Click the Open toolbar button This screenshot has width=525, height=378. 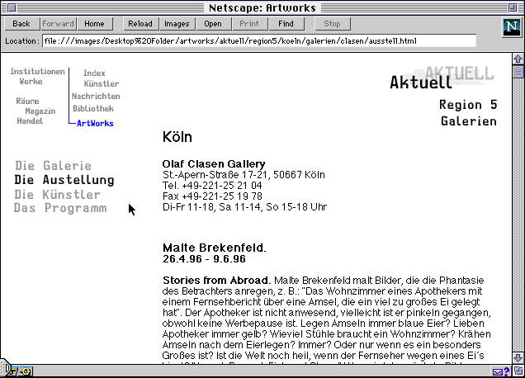coord(213,24)
